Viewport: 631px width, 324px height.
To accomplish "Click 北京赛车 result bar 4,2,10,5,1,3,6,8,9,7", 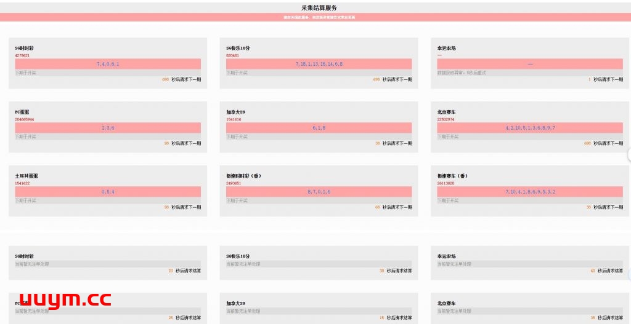I will pyautogui.click(x=529, y=128).
